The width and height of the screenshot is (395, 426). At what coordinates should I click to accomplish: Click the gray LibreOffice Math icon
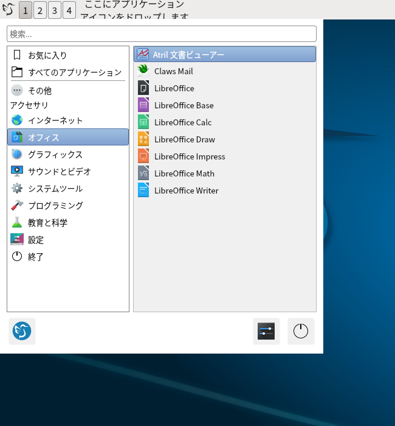point(143,173)
